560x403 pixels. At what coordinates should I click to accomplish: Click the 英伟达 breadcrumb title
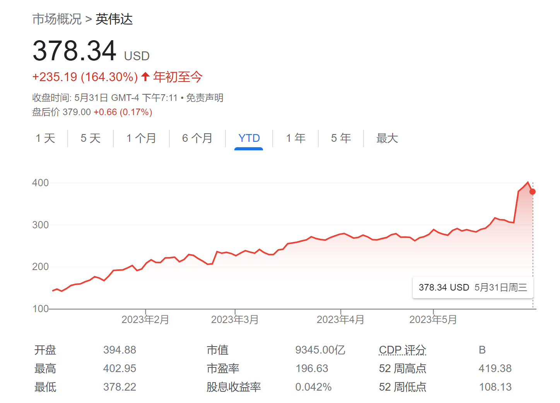pyautogui.click(x=114, y=19)
